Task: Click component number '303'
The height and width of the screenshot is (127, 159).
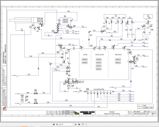Action: (87, 89)
